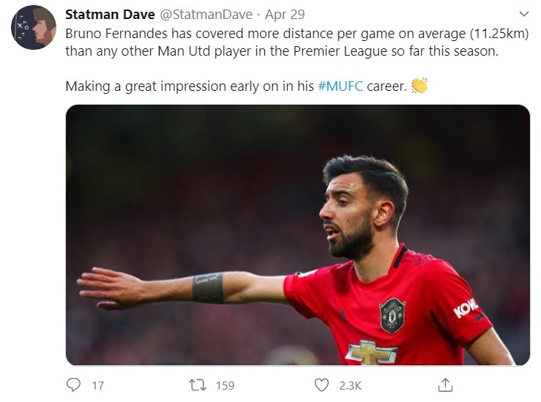Screen dimensions: 541x402
Task: Open the share tweet icon
Action: [445, 384]
